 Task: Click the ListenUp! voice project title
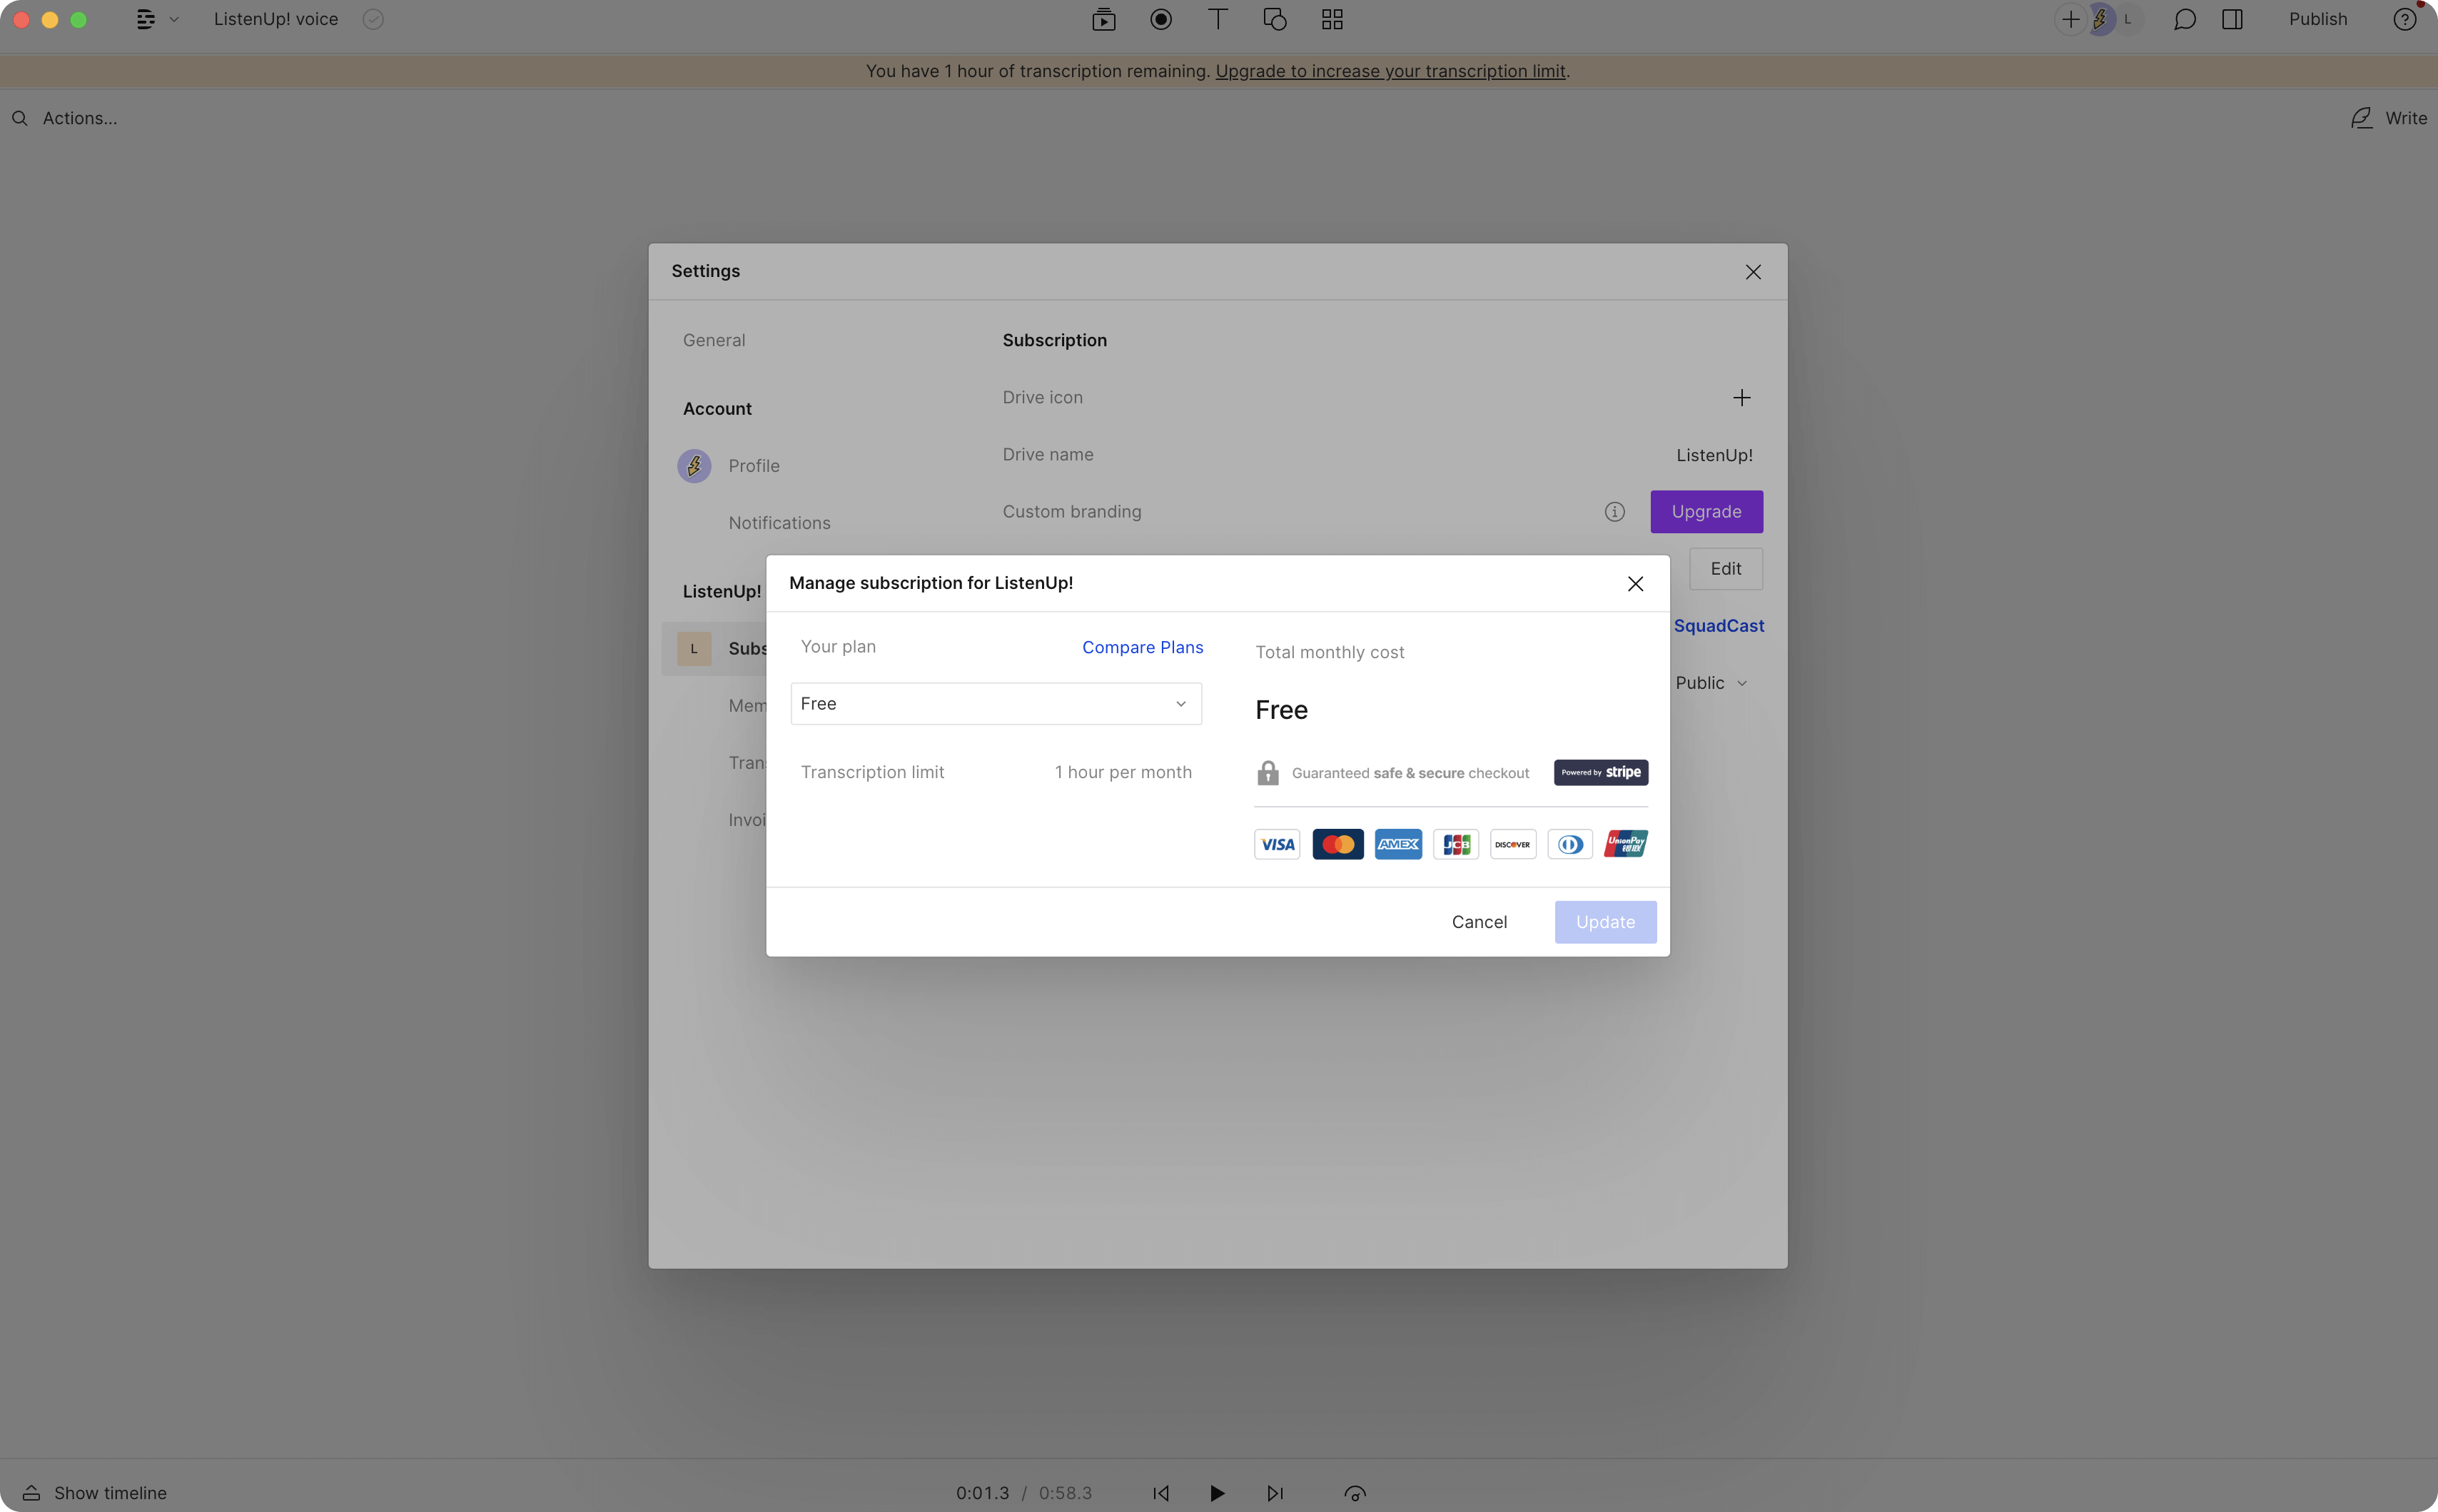click(276, 19)
